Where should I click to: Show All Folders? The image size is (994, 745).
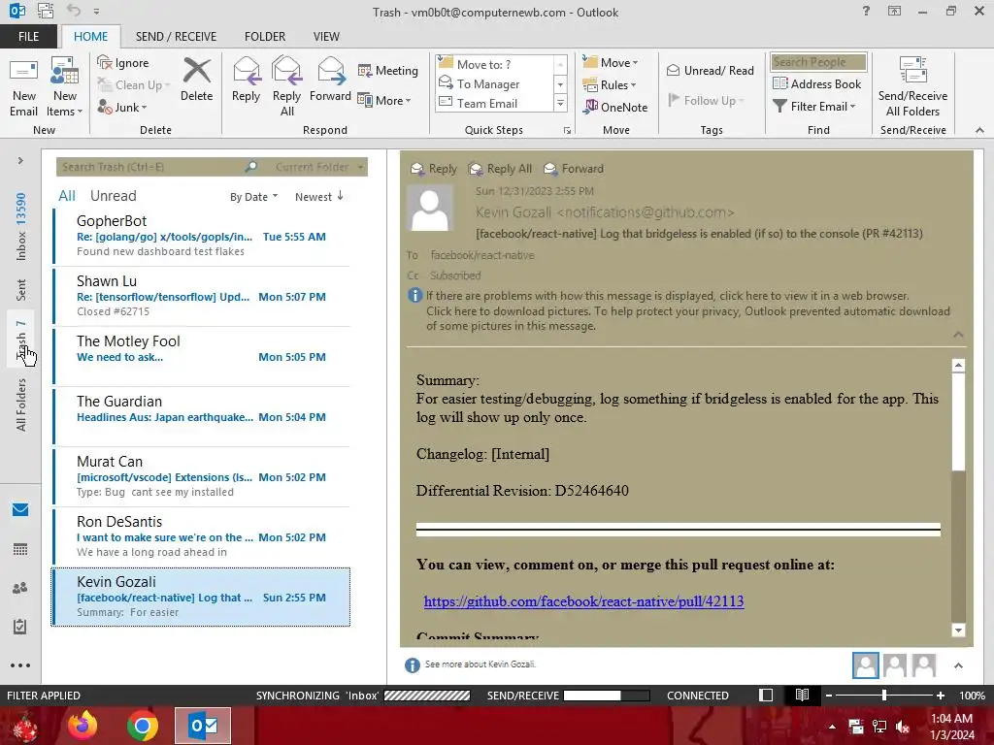tap(21, 405)
